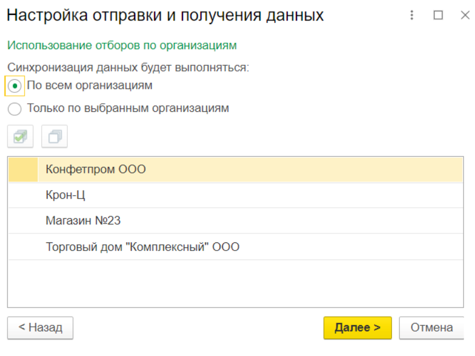Select Торговый дом "Комплексный" ООО name
This screenshot has width=475, height=356.
point(143,247)
